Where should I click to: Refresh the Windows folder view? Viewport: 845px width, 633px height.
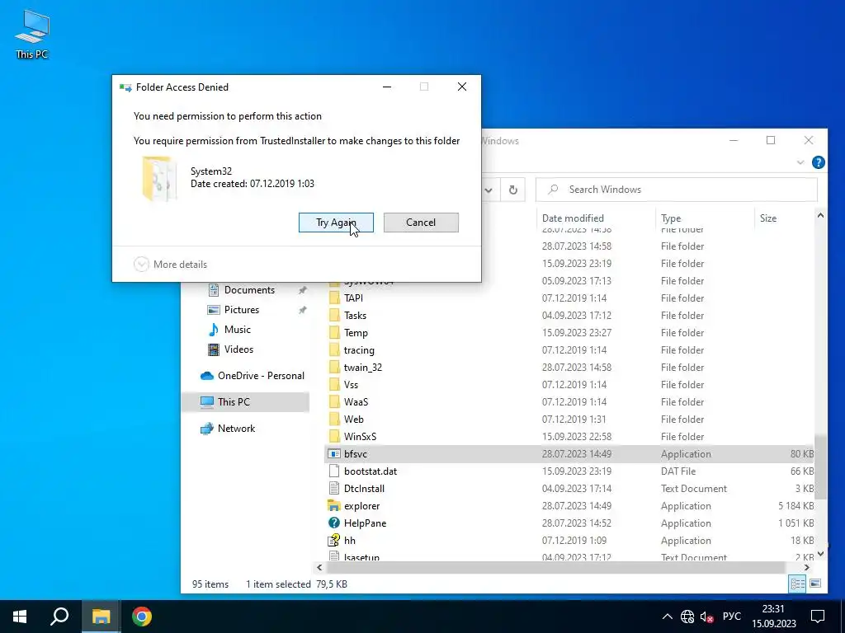pos(513,190)
